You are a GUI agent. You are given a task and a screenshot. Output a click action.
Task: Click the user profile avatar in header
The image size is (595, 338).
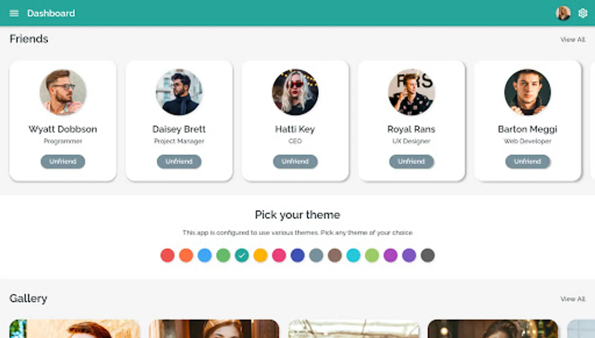[563, 13]
